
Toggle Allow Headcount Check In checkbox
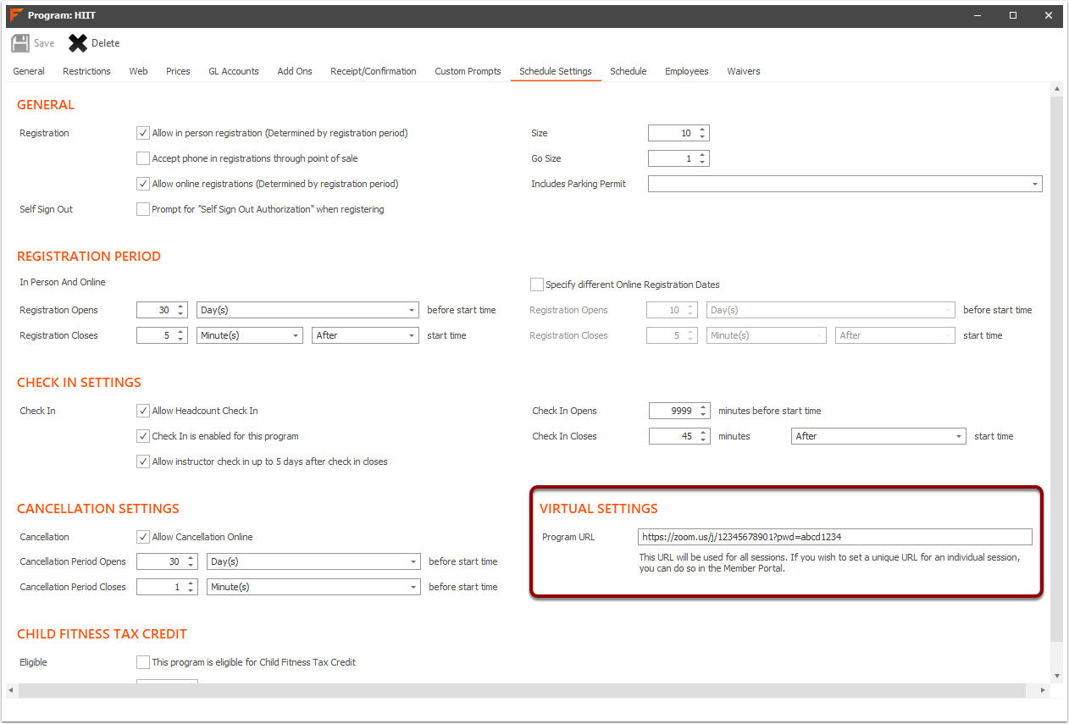click(143, 411)
